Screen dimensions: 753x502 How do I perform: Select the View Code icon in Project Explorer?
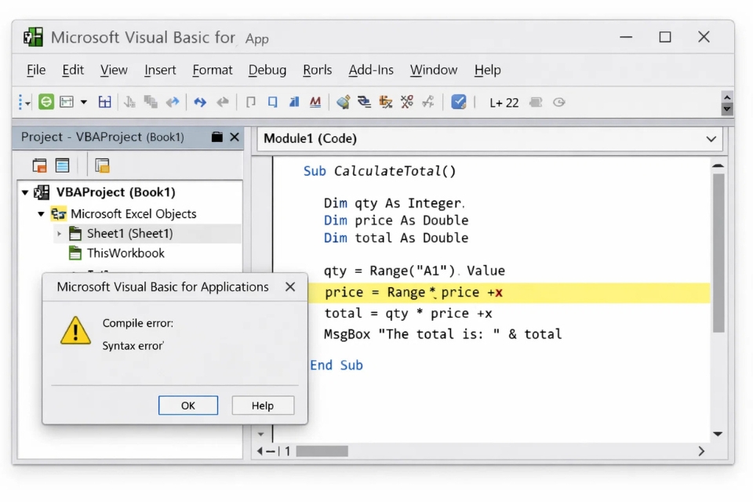(39, 165)
